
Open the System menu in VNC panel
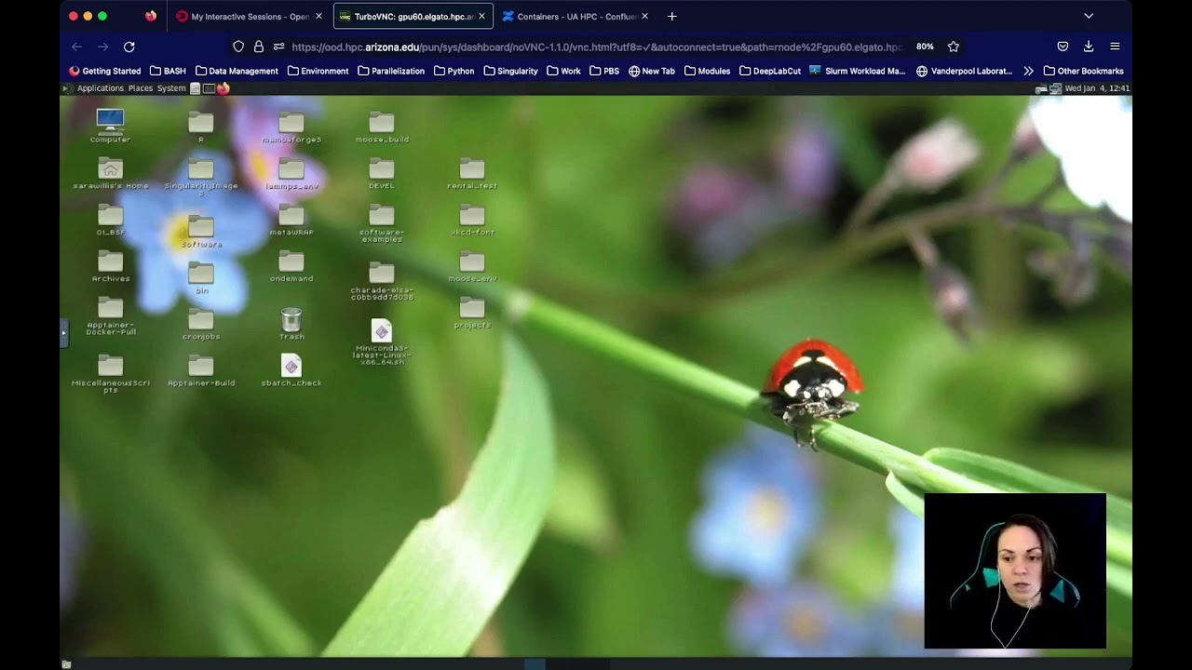[171, 88]
